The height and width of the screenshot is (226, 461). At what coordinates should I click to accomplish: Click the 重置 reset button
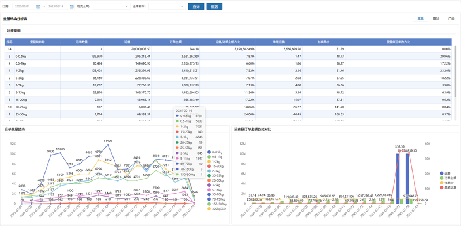(214, 6)
